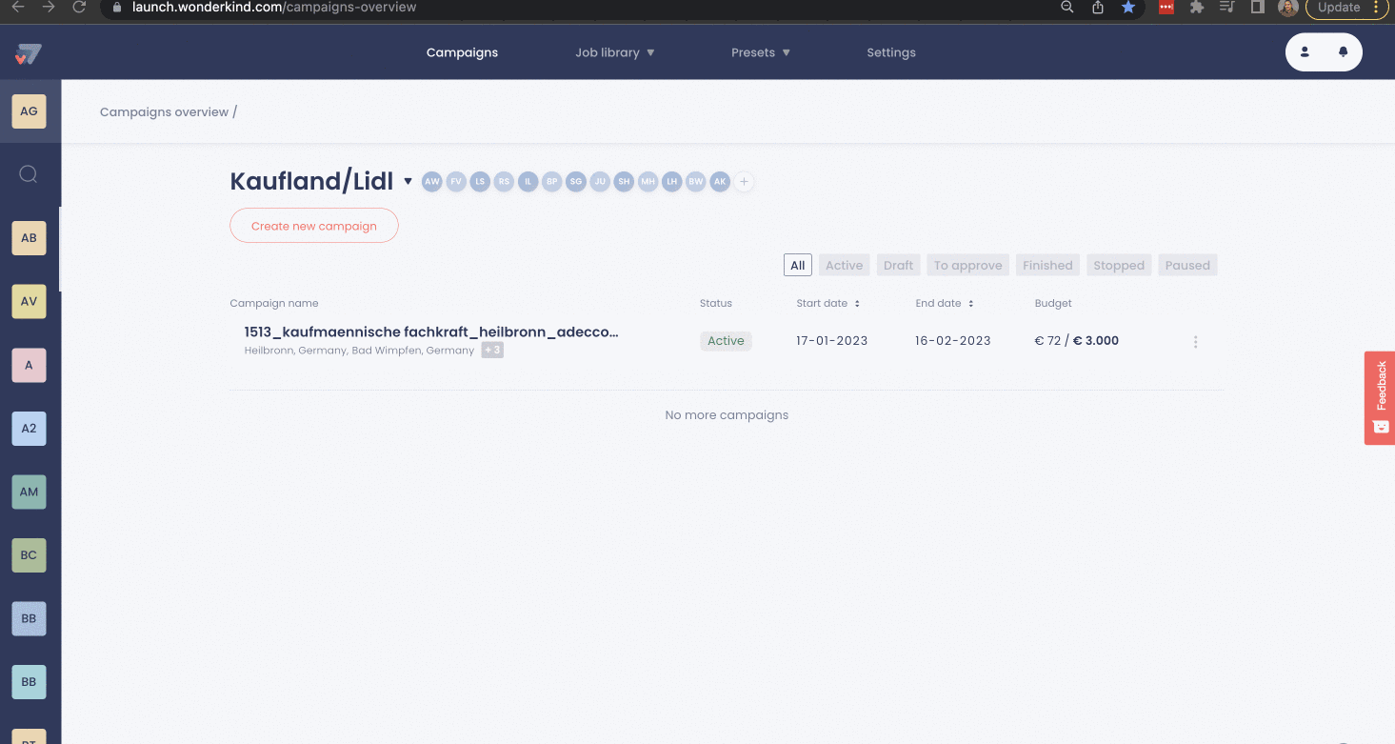Expand the Presets menu
1395x744 pixels.
(x=760, y=52)
